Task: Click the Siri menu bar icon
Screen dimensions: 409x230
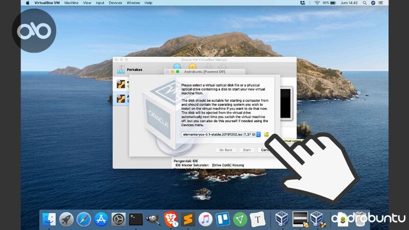Action: pos(373,3)
